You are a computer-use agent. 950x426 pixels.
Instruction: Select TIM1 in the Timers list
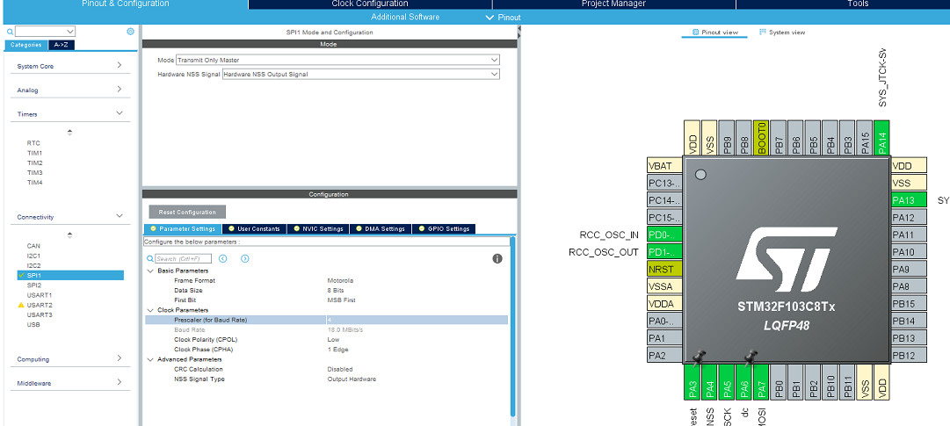pos(34,154)
